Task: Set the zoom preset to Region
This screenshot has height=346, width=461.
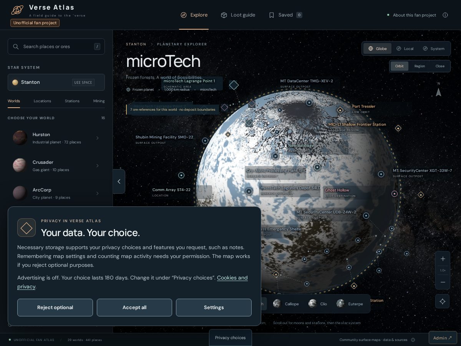Action: click(x=420, y=66)
